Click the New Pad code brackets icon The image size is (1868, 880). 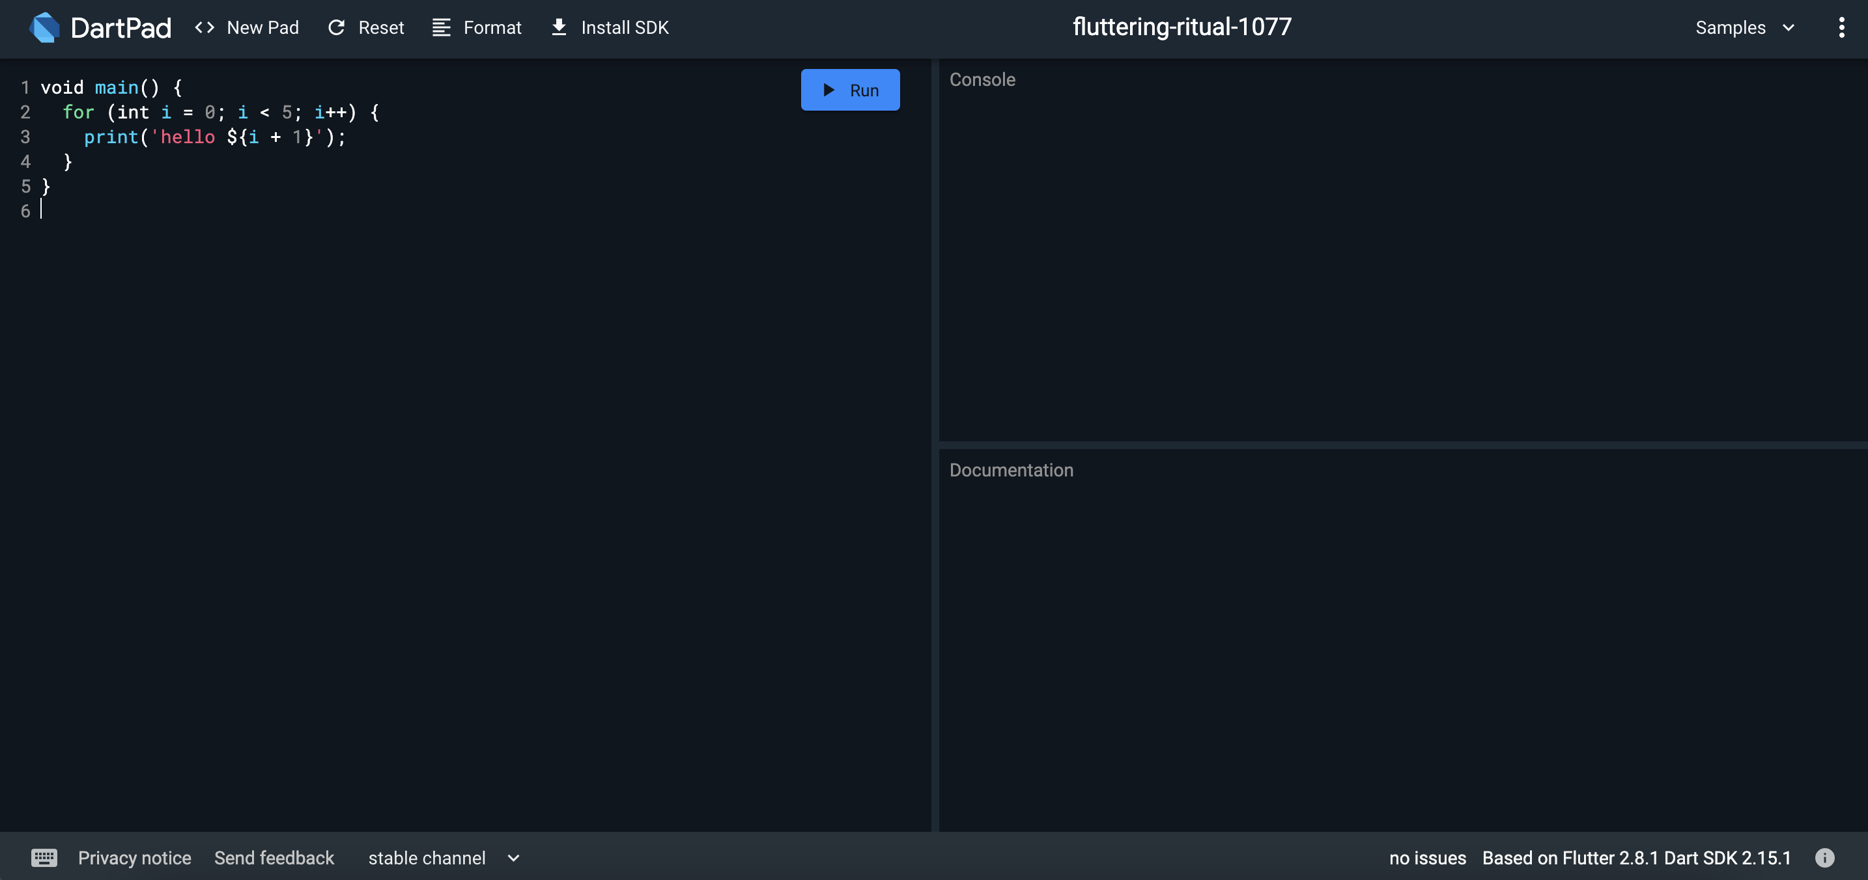point(205,27)
